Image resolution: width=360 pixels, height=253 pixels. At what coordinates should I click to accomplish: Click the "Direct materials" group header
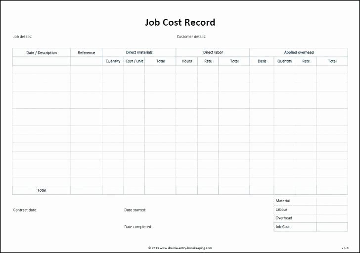click(139, 52)
